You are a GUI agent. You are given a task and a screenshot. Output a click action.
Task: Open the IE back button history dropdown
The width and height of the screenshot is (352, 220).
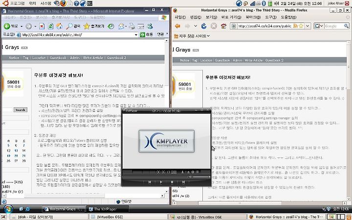coord(22,26)
